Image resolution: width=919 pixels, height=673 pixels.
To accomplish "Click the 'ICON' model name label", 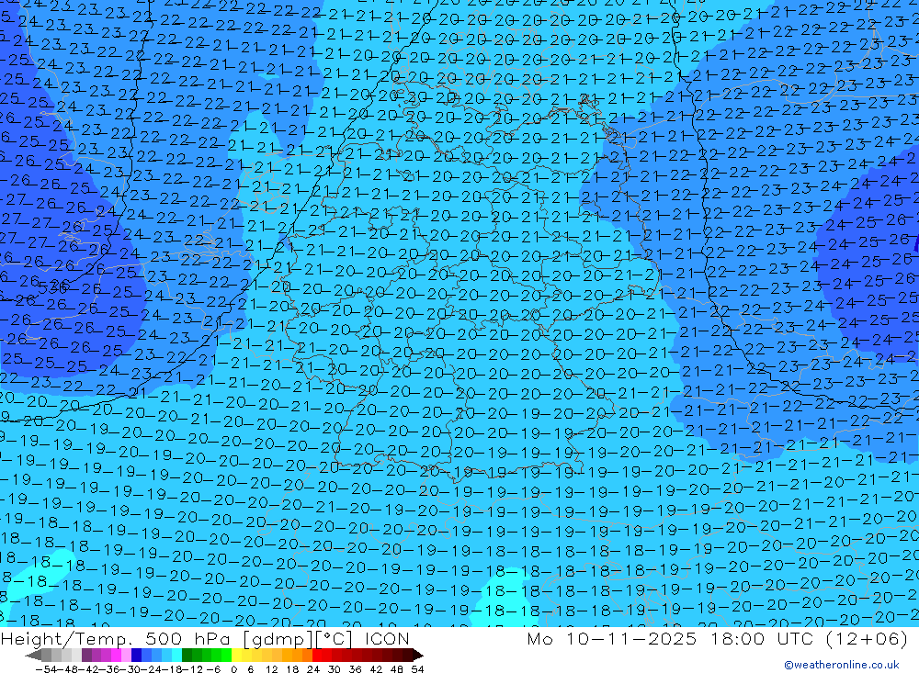I will point(387,638).
